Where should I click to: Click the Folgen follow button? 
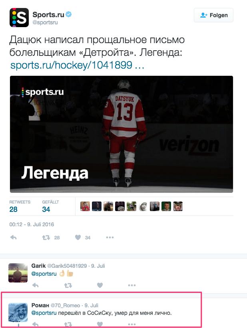click(x=213, y=15)
